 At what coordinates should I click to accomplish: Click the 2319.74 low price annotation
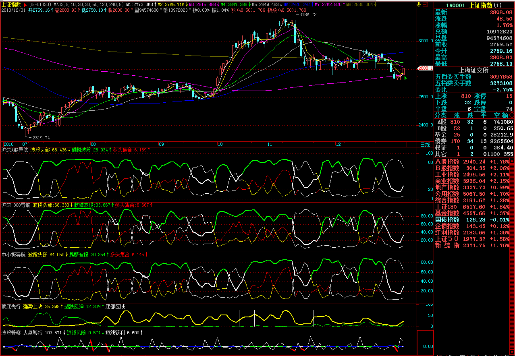click(41, 138)
